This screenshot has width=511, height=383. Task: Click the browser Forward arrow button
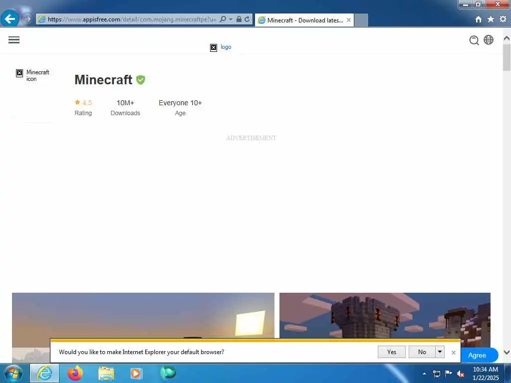27,19
